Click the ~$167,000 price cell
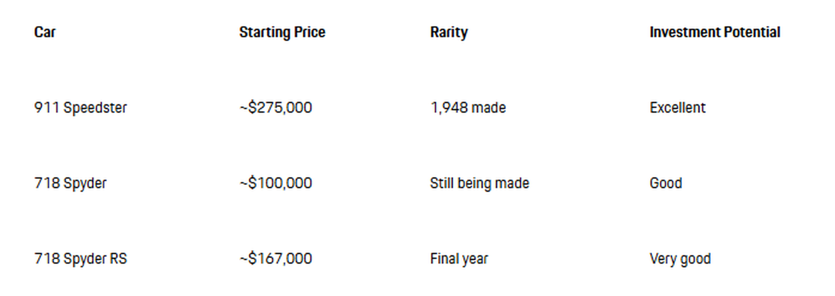Image resolution: width=835 pixels, height=296 pixels. coord(276,259)
